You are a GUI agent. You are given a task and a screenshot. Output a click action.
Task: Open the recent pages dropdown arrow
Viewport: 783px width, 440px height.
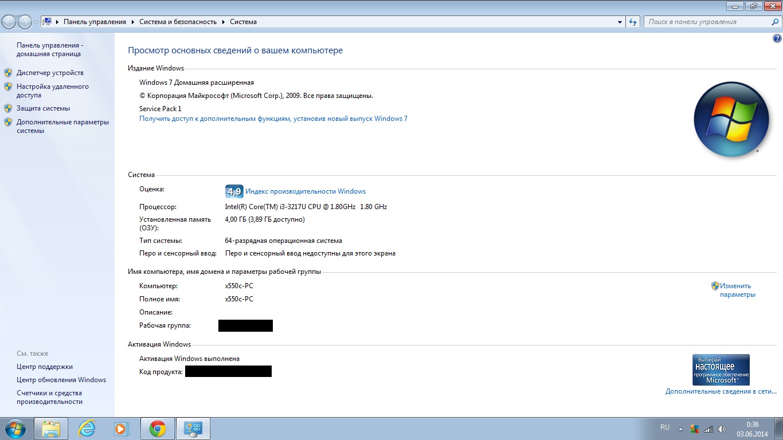[36, 22]
